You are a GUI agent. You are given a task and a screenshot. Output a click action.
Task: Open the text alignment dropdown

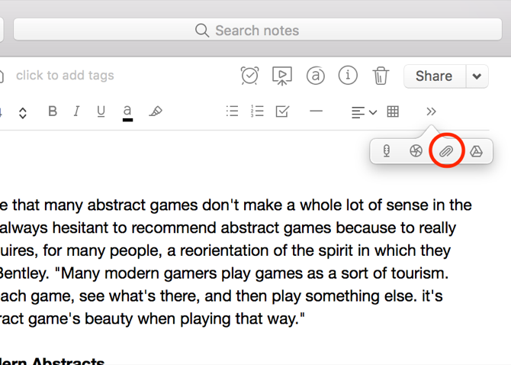coord(364,112)
